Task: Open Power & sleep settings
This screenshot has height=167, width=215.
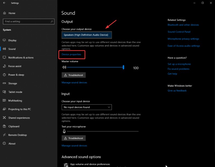Action: pos(5,75)
